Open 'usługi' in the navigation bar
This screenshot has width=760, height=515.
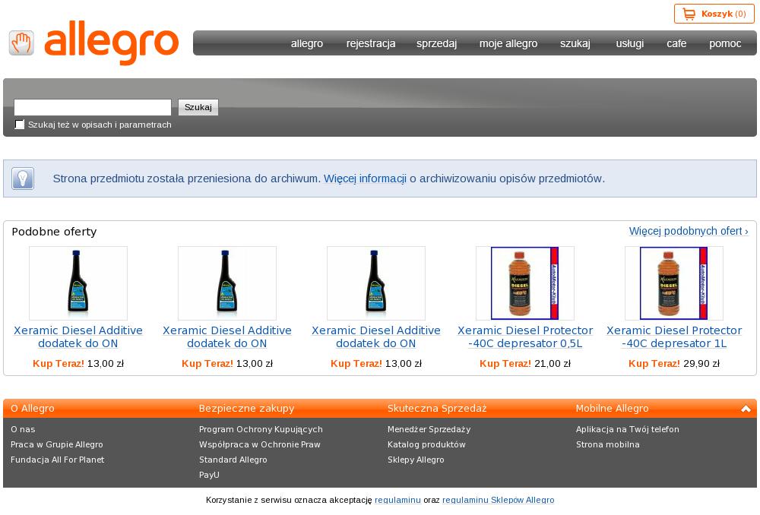(630, 43)
